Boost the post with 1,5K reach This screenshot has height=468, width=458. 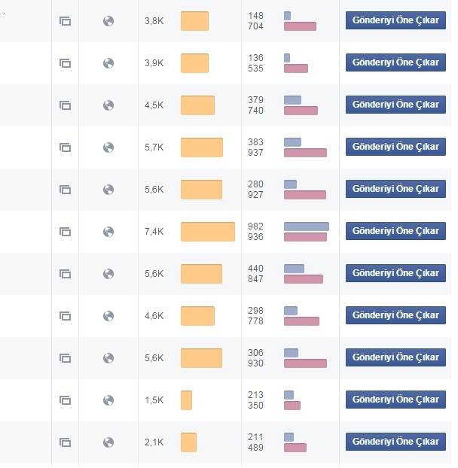[395, 400]
